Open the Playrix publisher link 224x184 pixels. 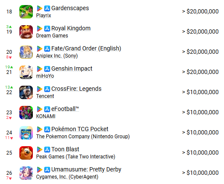43,16
